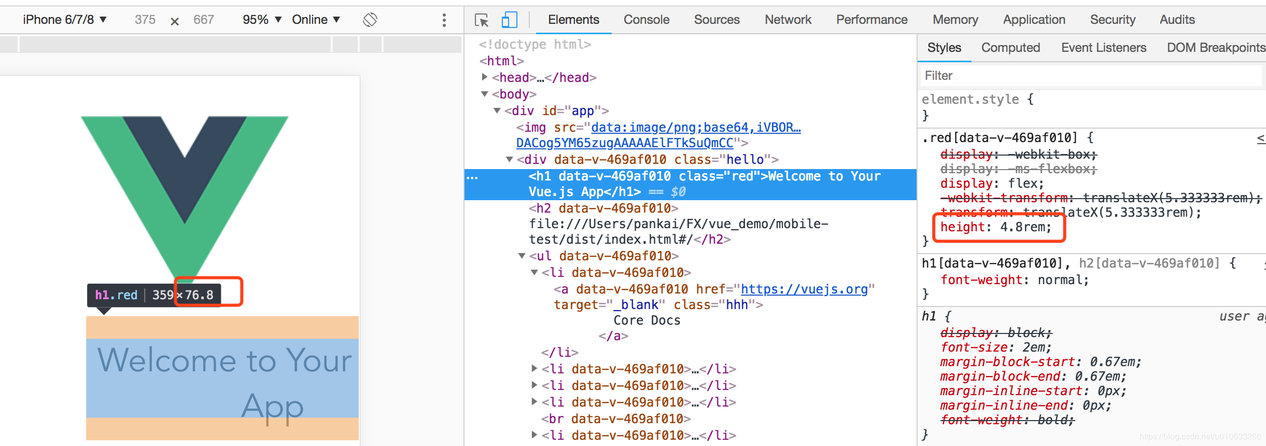Click the rotate device orientation icon
This screenshot has width=1266, height=446.
[370, 20]
